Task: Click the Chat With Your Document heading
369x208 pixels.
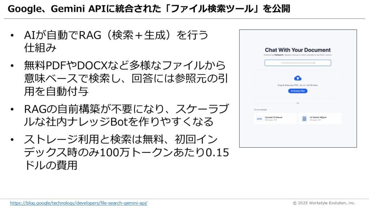Action: pos(298,50)
